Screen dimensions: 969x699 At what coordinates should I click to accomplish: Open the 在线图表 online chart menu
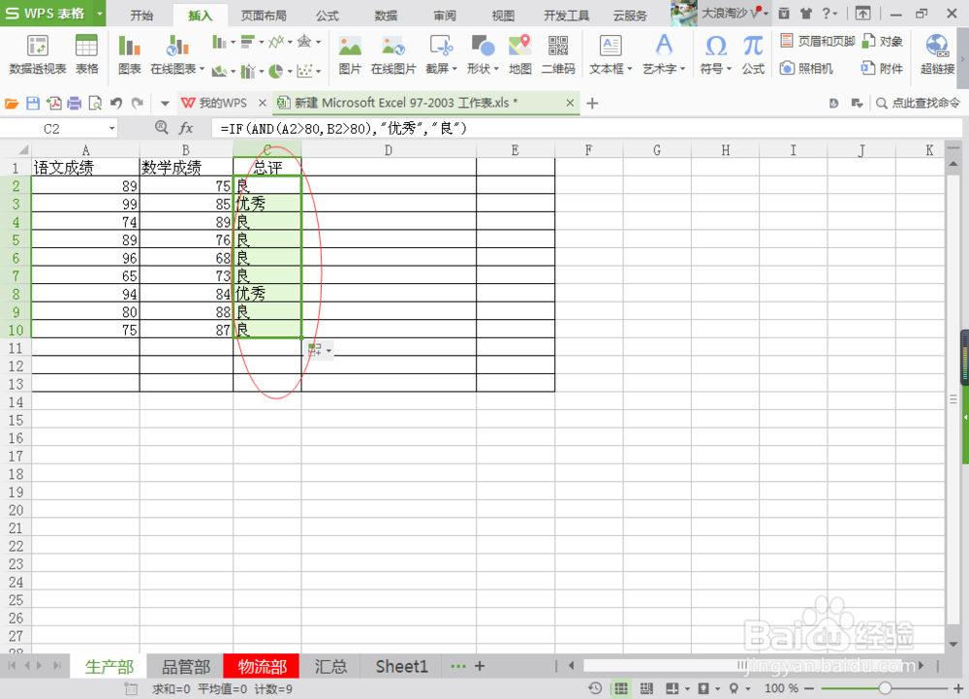pyautogui.click(x=176, y=54)
